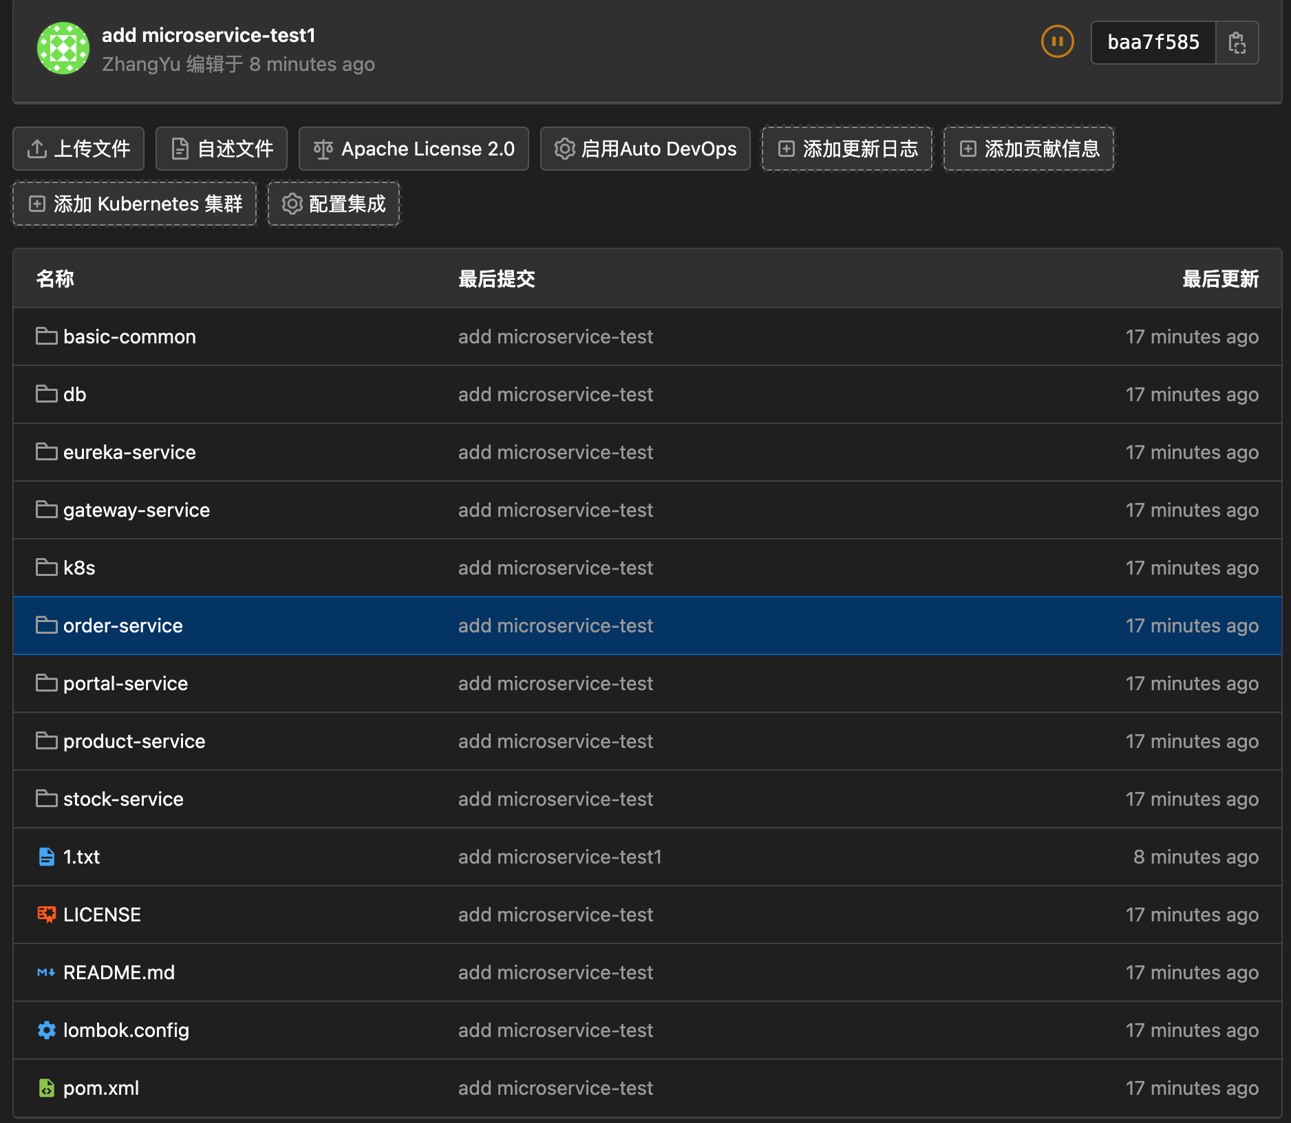Image resolution: width=1291 pixels, height=1123 pixels.
Task: Open last commit message in LICENSE row
Action: [x=555, y=915]
